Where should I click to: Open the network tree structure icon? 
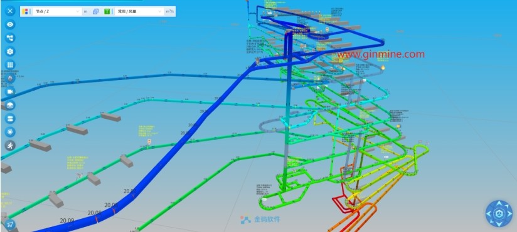click(10, 38)
